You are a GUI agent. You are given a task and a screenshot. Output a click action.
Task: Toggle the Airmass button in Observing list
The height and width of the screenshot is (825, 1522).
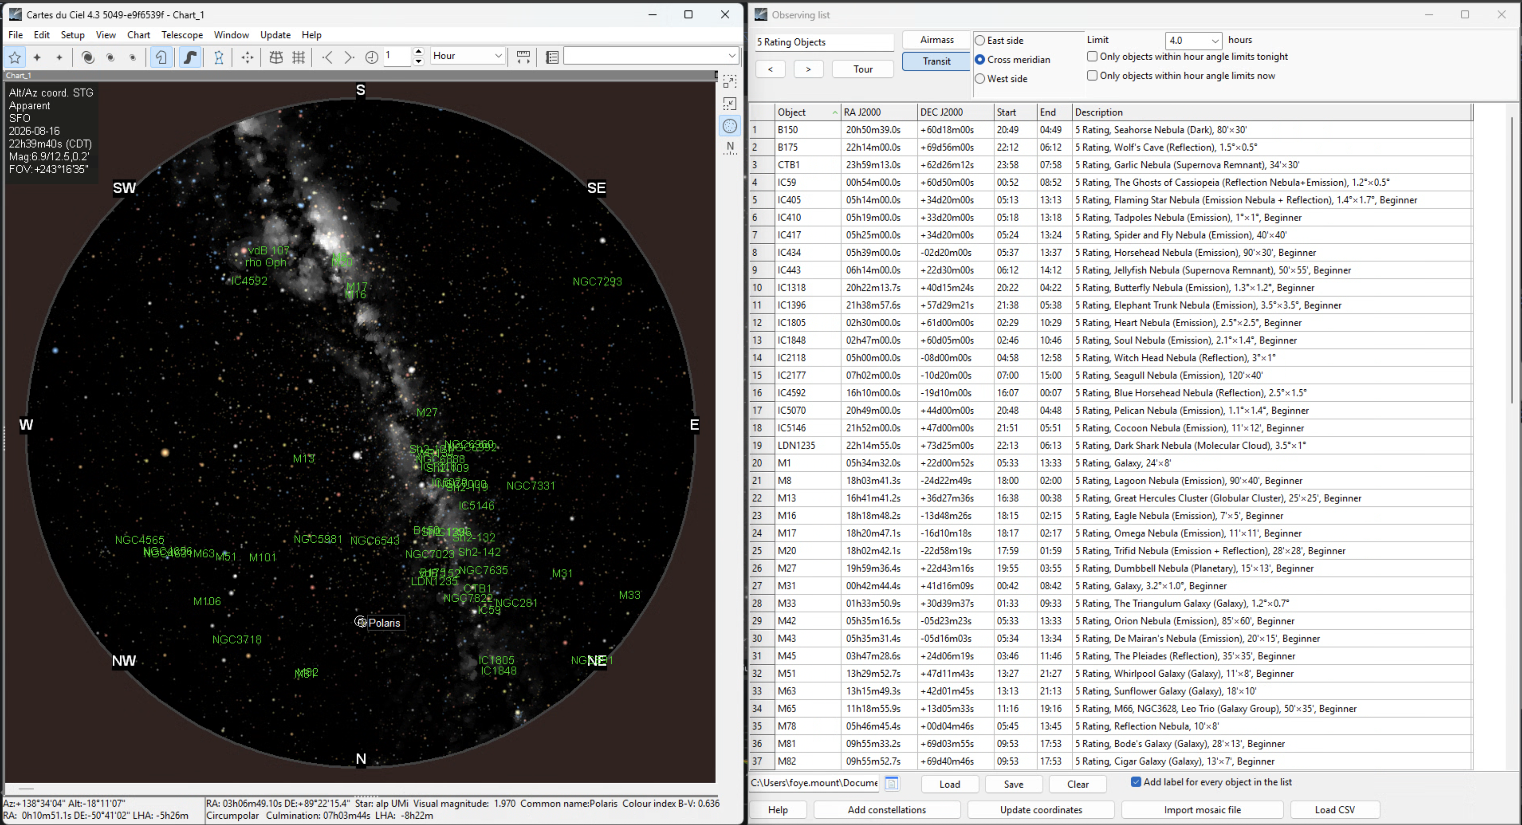point(937,40)
